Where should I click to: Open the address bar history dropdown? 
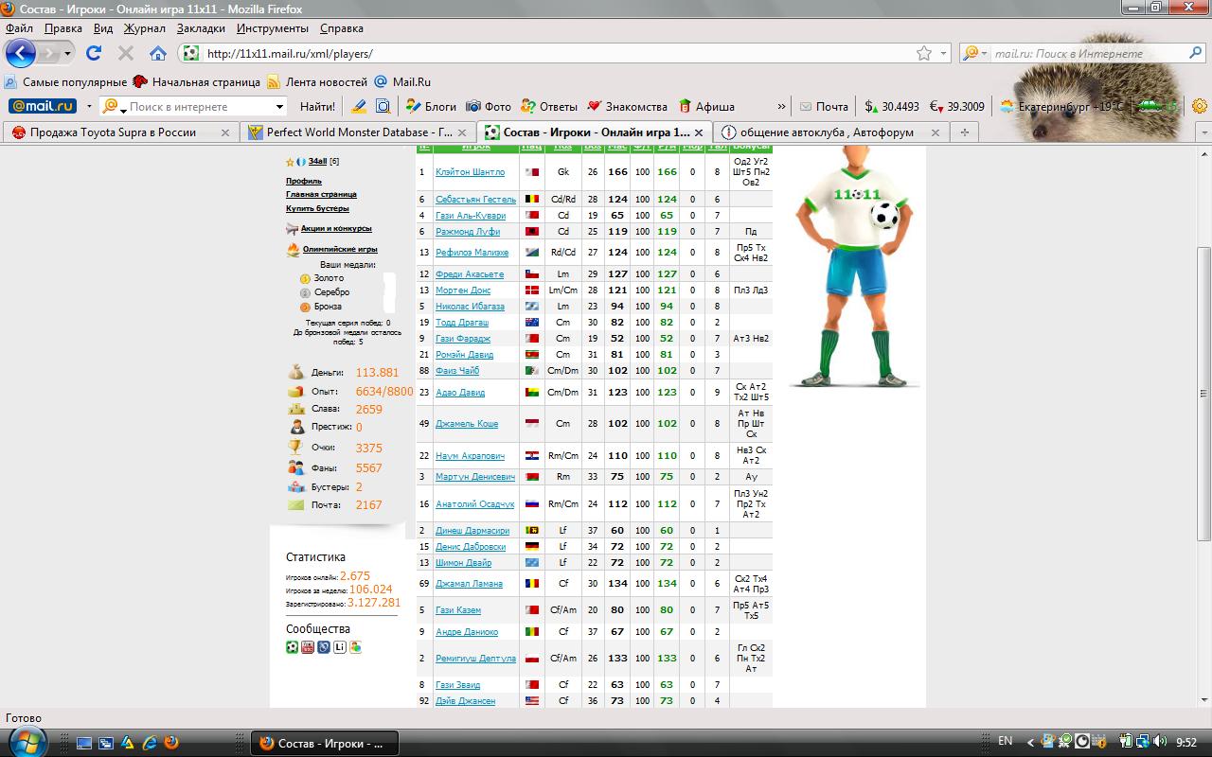tap(944, 54)
